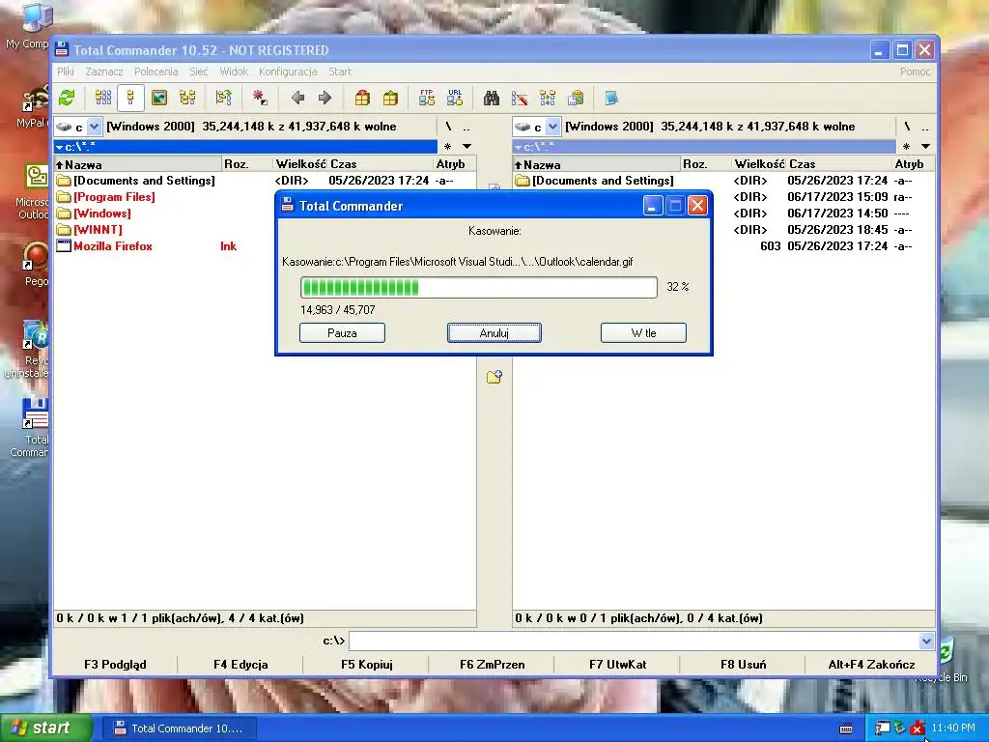989x742 pixels.
Task: Toggle the directory tree view icon
Action: tap(187, 98)
